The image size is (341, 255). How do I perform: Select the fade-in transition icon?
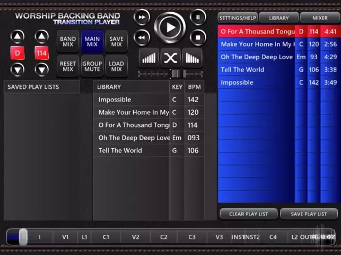(x=149, y=58)
